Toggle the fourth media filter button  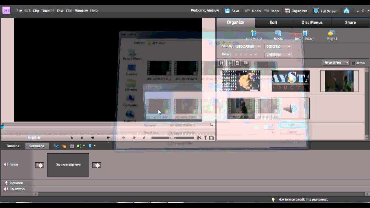(x=246, y=63)
